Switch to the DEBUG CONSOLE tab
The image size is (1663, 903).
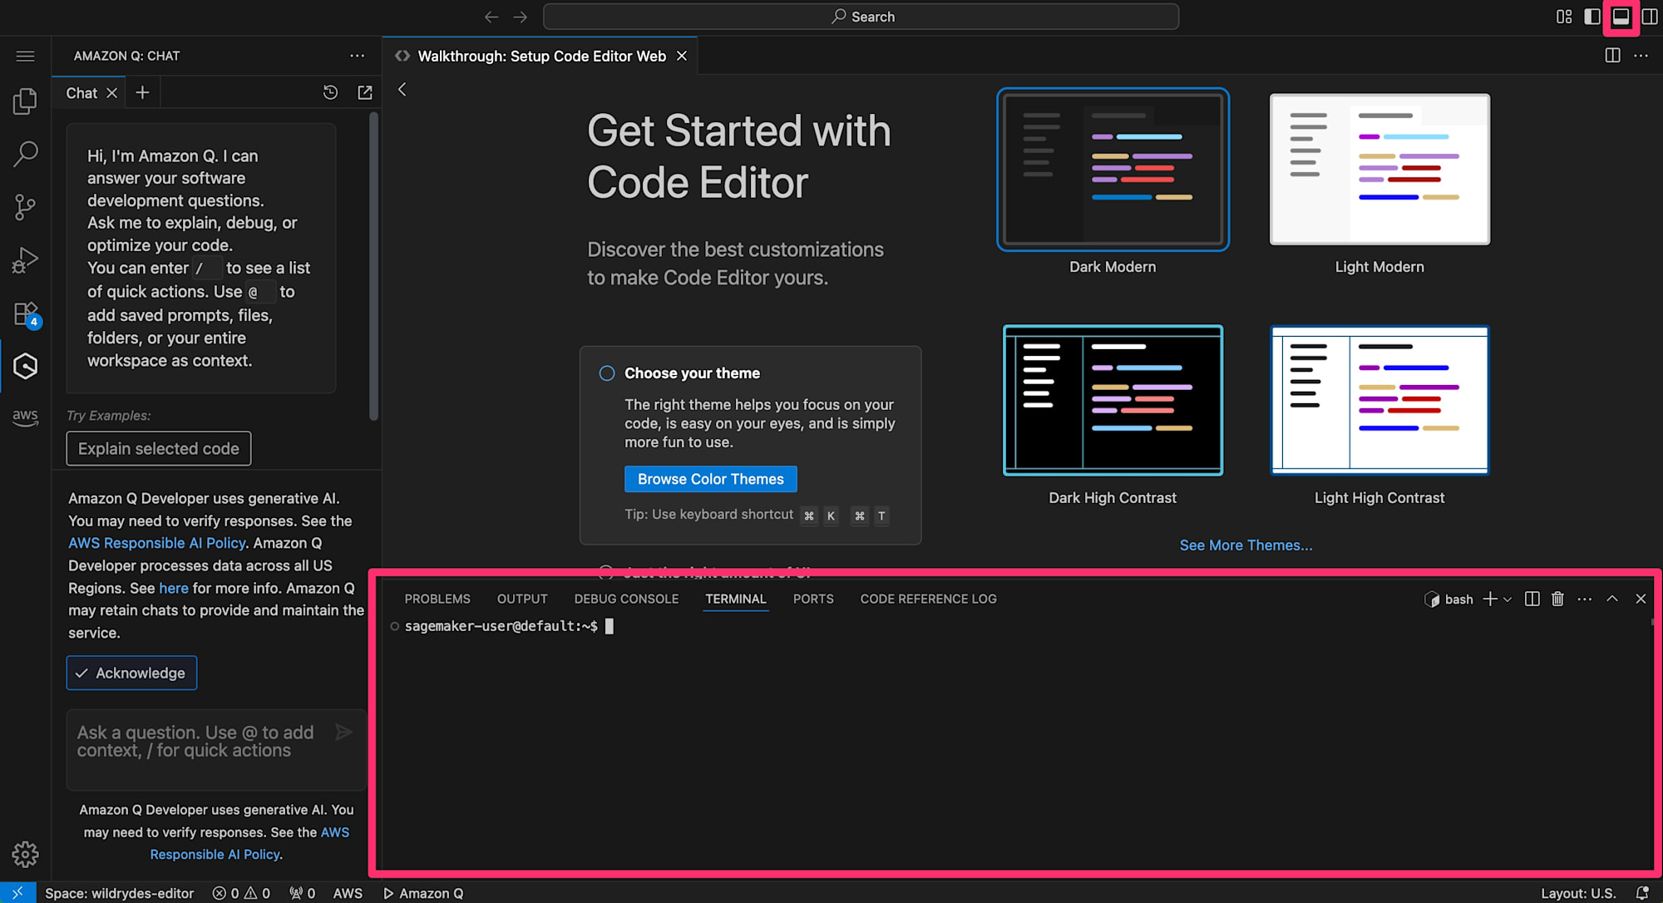coord(626,599)
